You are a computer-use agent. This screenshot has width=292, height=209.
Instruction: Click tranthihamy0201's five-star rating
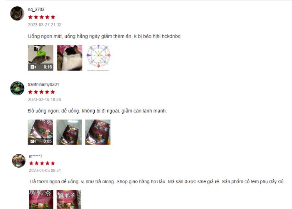(42, 92)
